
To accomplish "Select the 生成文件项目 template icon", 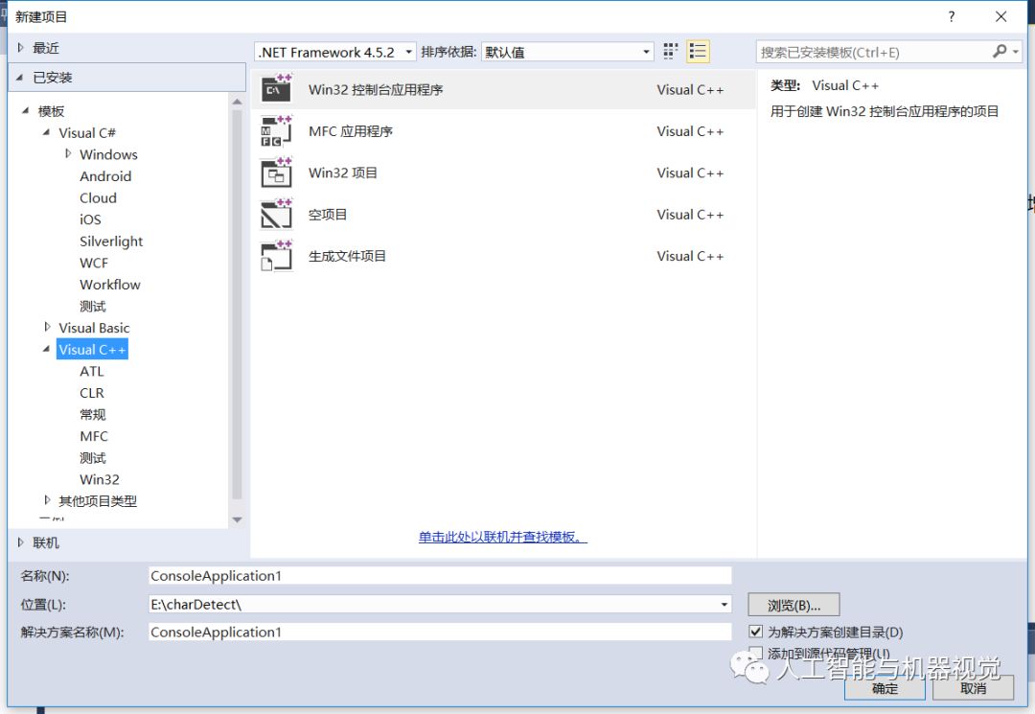I will point(277,255).
